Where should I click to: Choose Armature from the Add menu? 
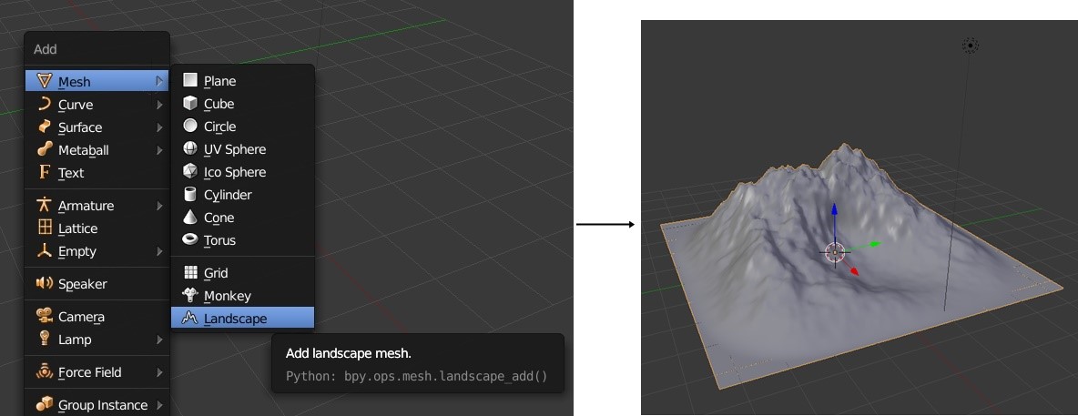pyautogui.click(x=97, y=206)
